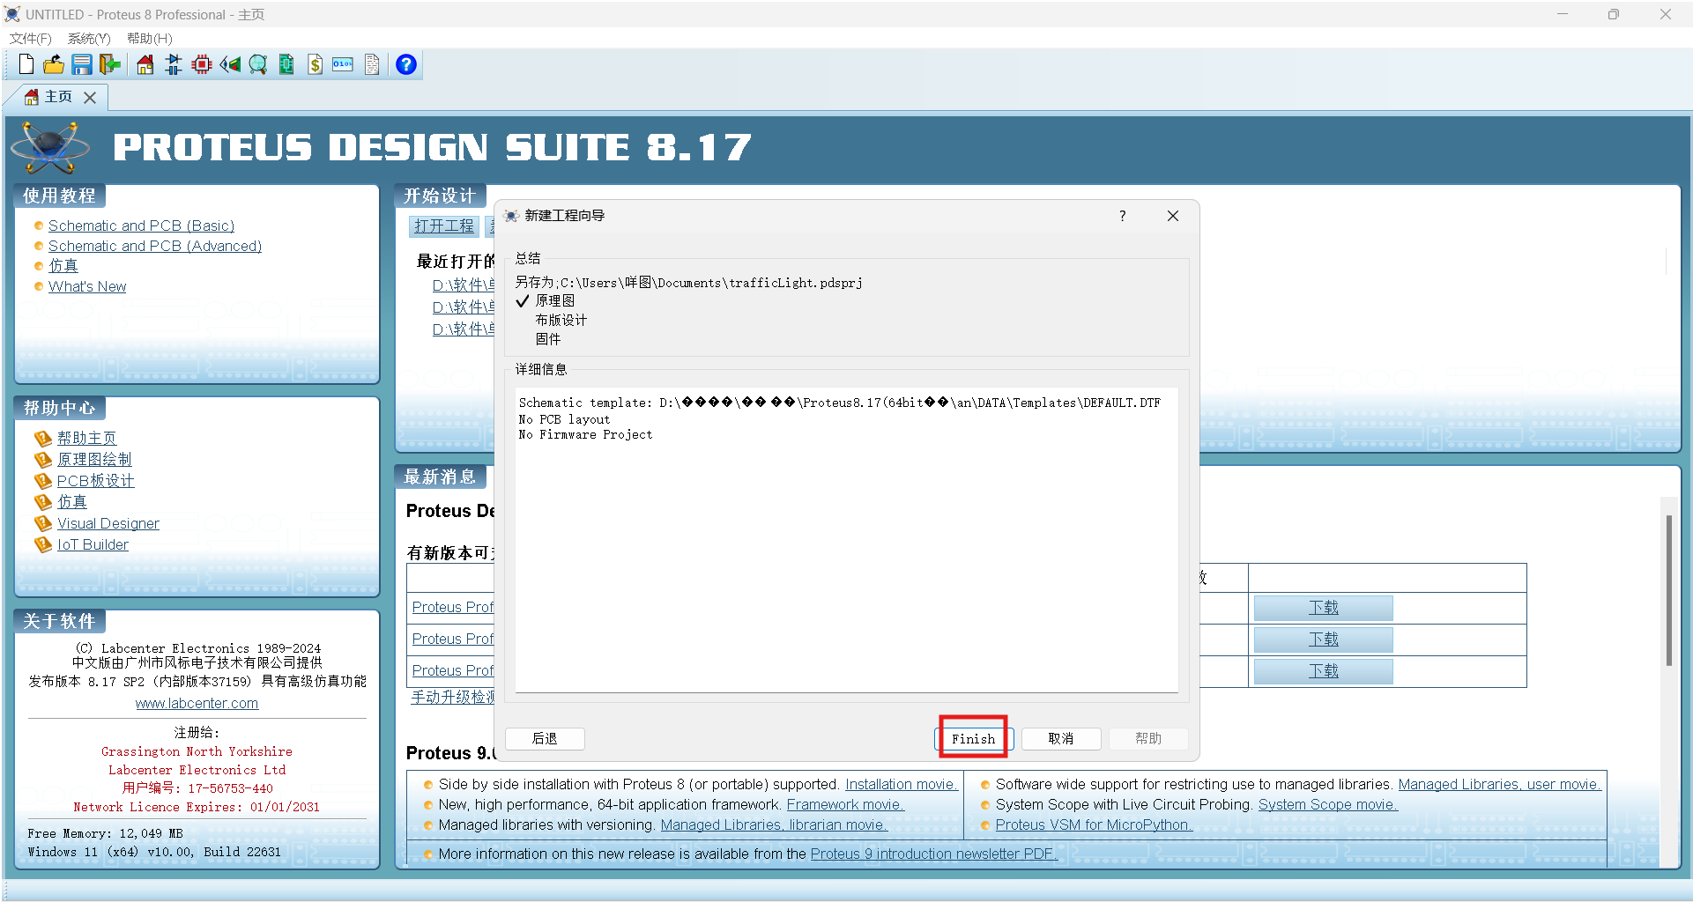Click the wizard dialog's question mark help button
Image resolution: width=1693 pixels, height=902 pixels.
tap(1122, 216)
